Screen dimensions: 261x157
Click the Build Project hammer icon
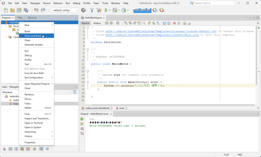click(92, 10)
